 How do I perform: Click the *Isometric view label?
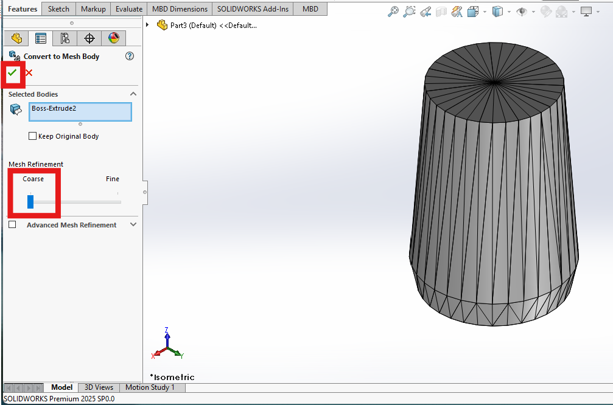point(172,377)
